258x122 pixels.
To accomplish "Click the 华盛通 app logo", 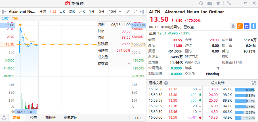I will [x=74, y=3].
